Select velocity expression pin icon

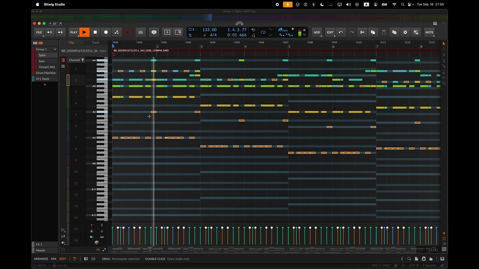click(92, 225)
